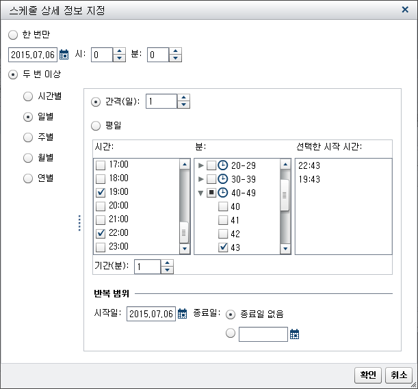Select the 한 번만 radio option
The height and width of the screenshot is (389, 418).
13,34
